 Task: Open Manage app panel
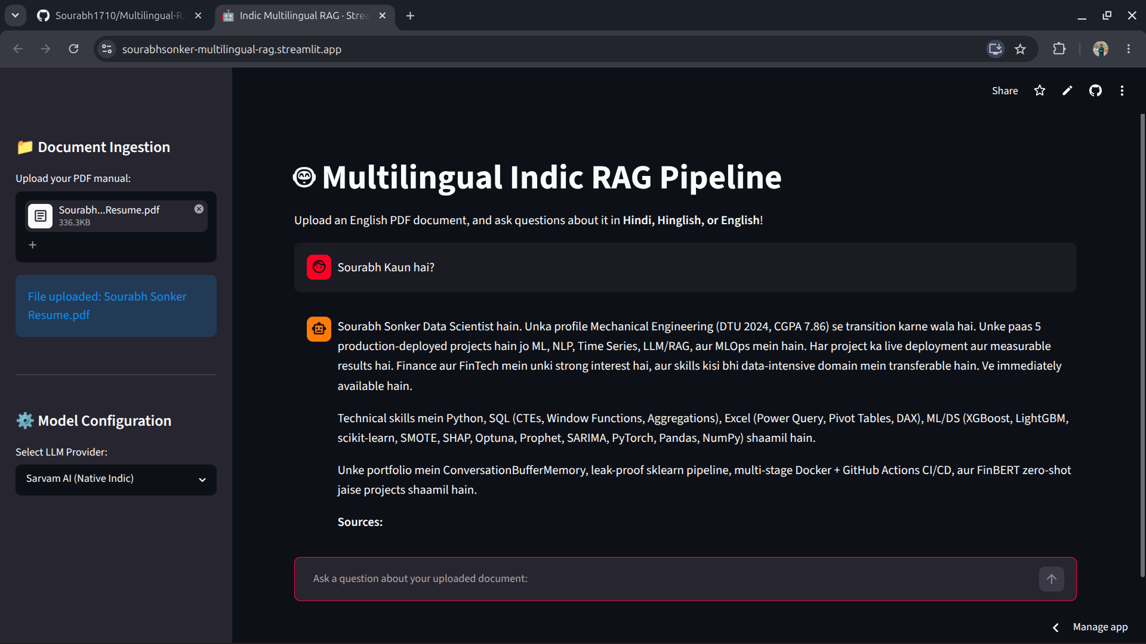click(x=1100, y=627)
